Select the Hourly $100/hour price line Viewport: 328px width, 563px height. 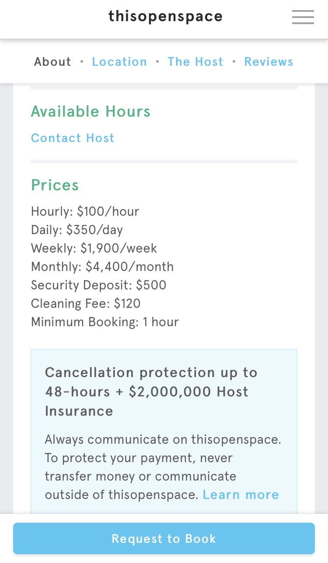pyautogui.click(x=85, y=212)
